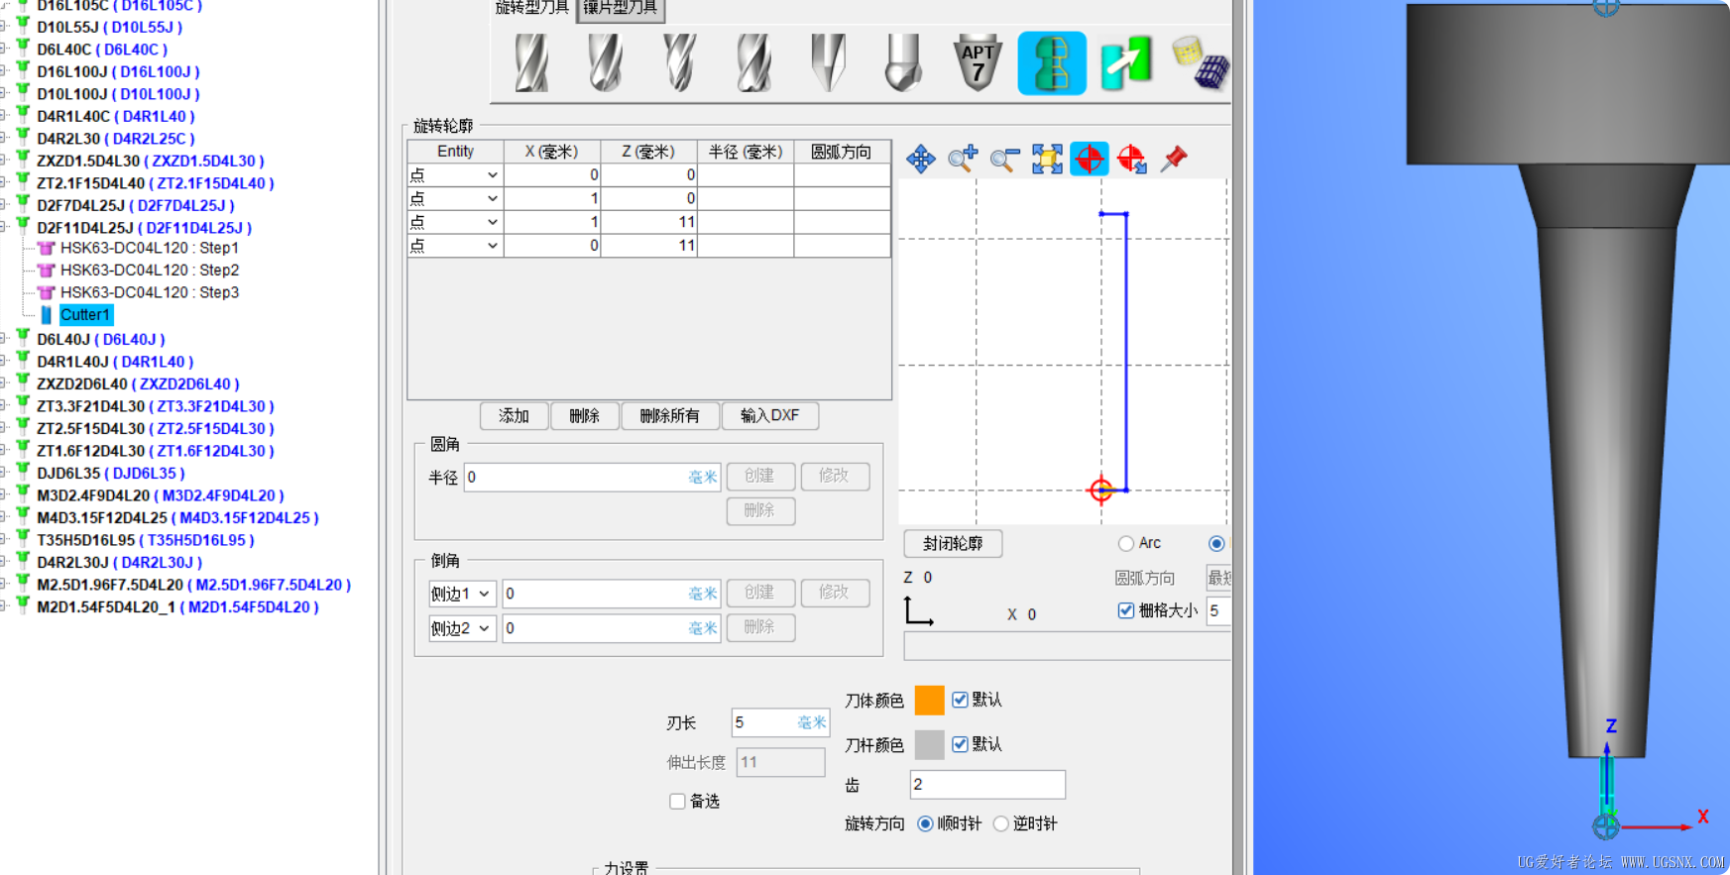Image resolution: width=1730 pixels, height=875 pixels.
Task: Pick the fluted mill icon left of the drill
Action: pyautogui.click(x=753, y=63)
